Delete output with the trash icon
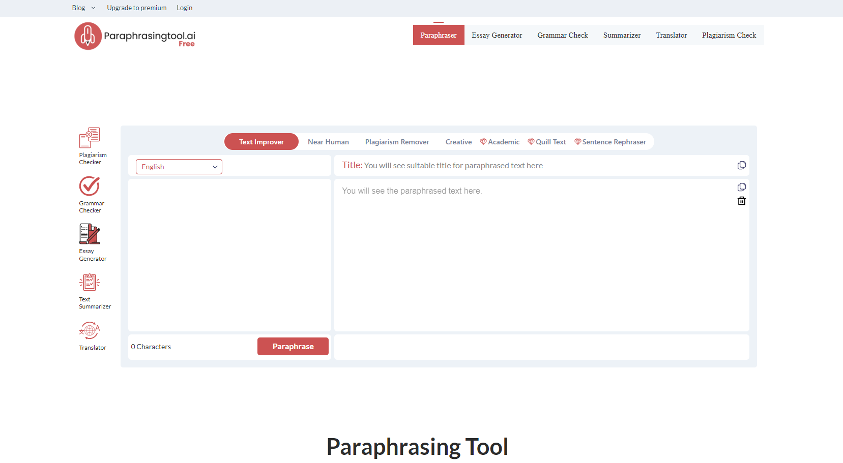This screenshot has height=463, width=843. 742,201
